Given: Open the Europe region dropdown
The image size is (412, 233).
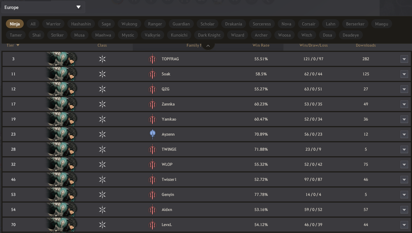Looking at the screenshot, I should [43, 7].
